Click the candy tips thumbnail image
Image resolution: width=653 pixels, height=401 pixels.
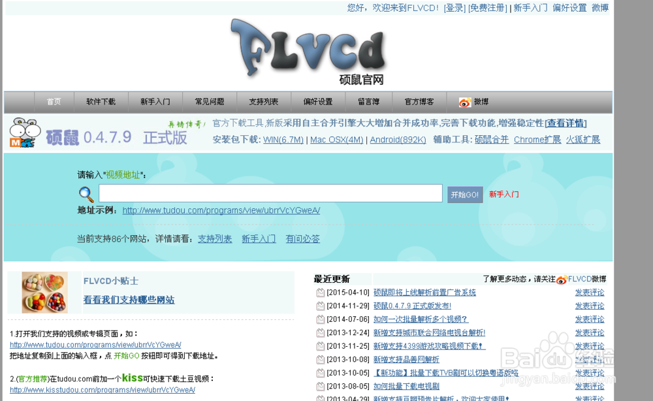44,293
